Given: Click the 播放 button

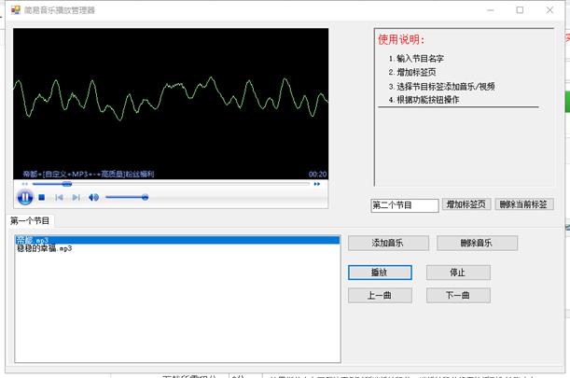Looking at the screenshot, I should coord(380,273).
